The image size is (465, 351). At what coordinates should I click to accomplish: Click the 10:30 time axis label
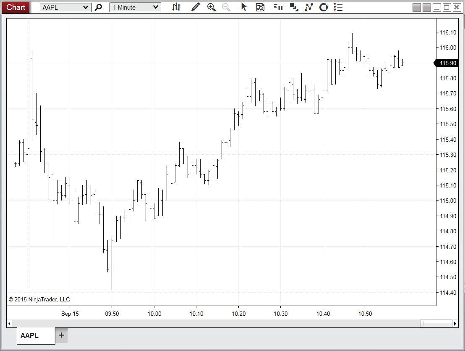(x=280, y=314)
